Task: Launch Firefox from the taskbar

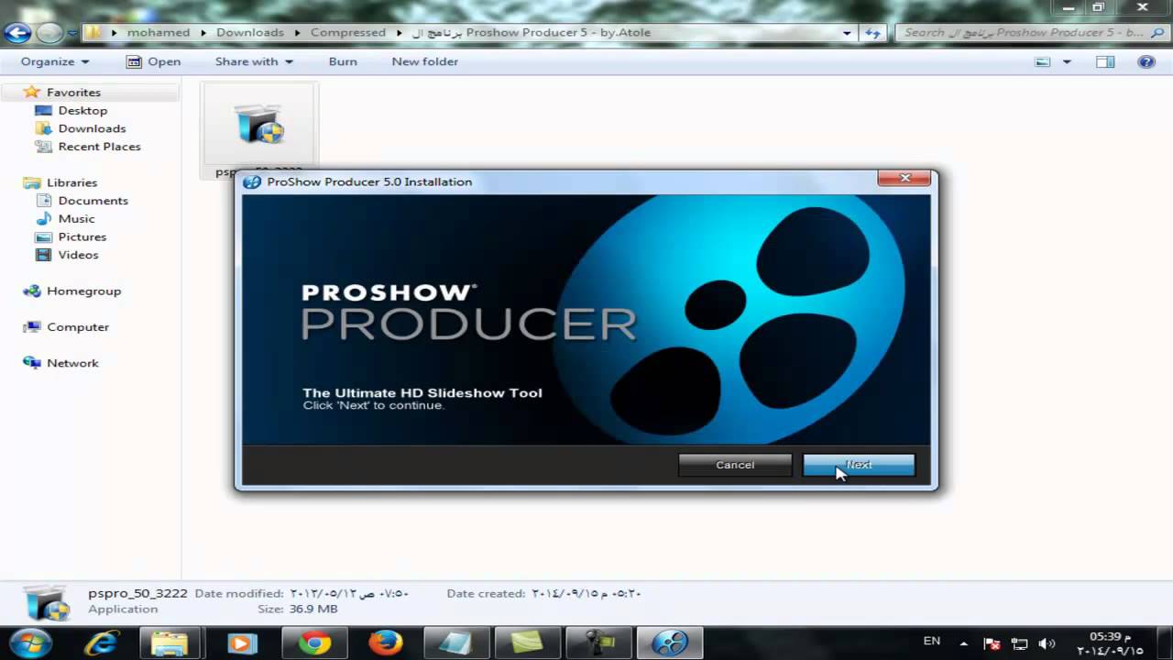Action: tap(386, 643)
